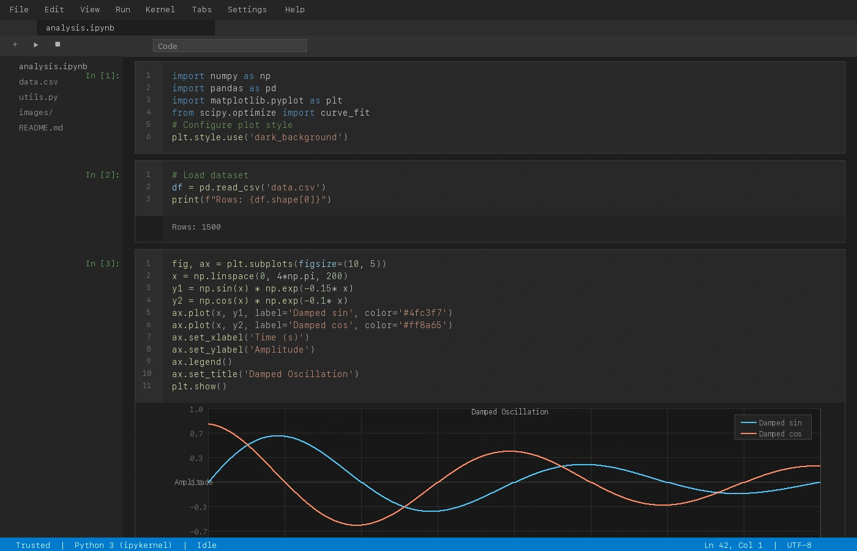The width and height of the screenshot is (857, 551).
Task: Select the In [1] cell prompt
Action: click(x=102, y=75)
